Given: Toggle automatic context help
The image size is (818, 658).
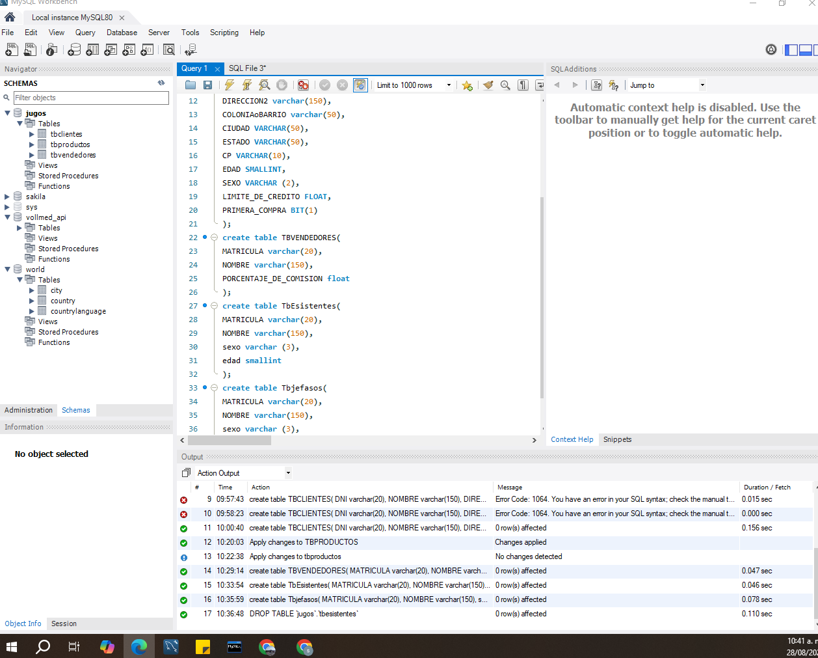Looking at the screenshot, I should [x=613, y=85].
